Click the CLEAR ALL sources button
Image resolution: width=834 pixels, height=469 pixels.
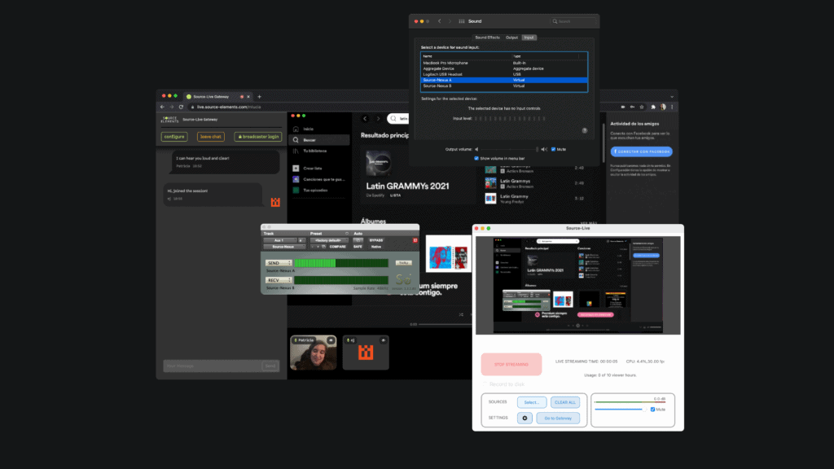pos(565,402)
